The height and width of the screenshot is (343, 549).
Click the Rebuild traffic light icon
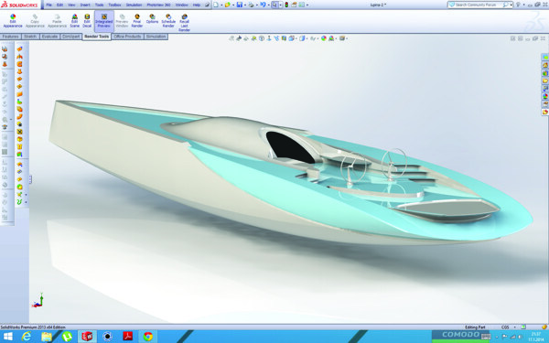286,5
